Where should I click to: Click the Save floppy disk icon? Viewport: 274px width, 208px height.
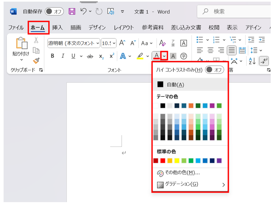click(x=72, y=11)
